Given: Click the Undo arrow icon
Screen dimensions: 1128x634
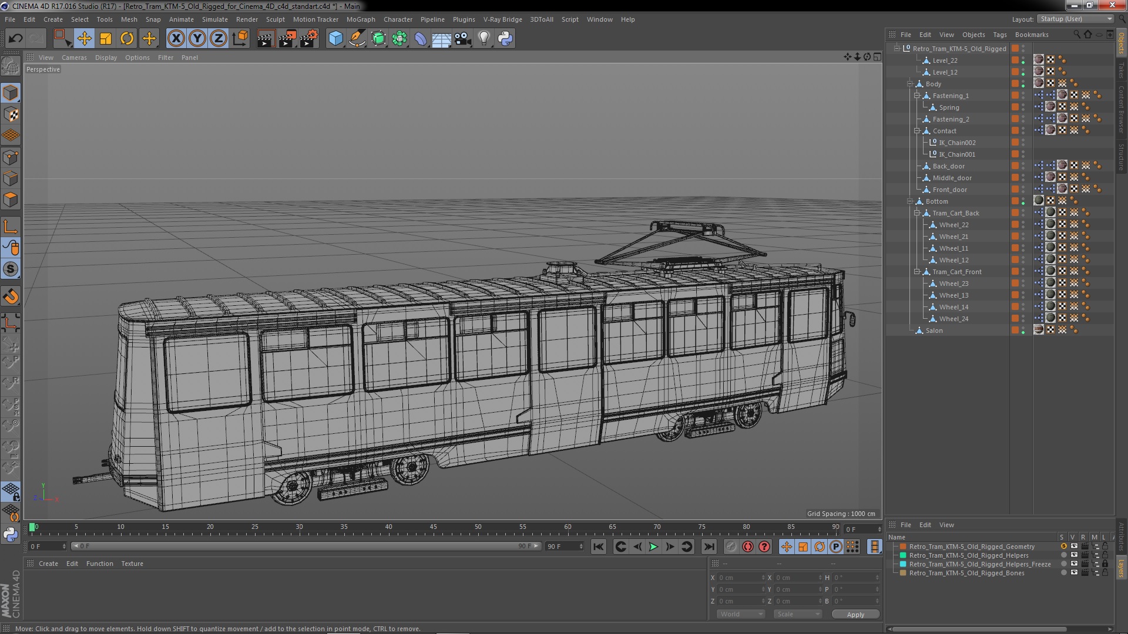Looking at the screenshot, I should (x=15, y=39).
